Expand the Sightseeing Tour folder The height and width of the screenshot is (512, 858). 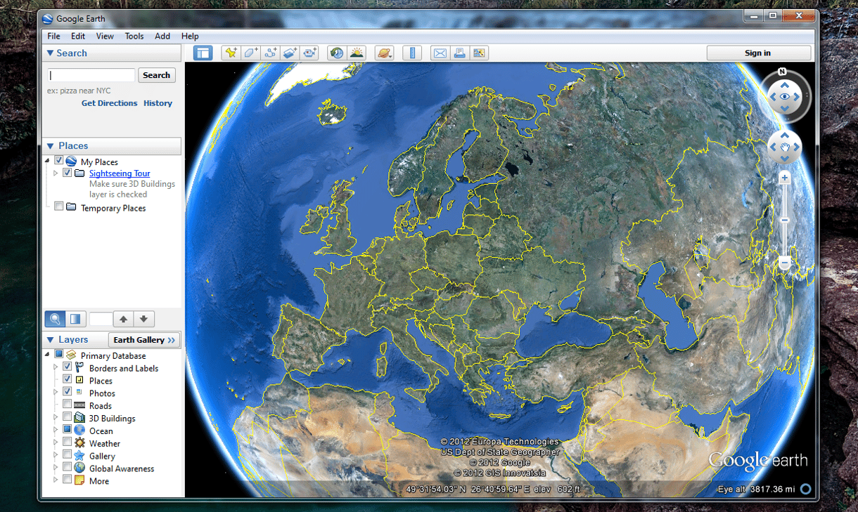click(x=56, y=173)
